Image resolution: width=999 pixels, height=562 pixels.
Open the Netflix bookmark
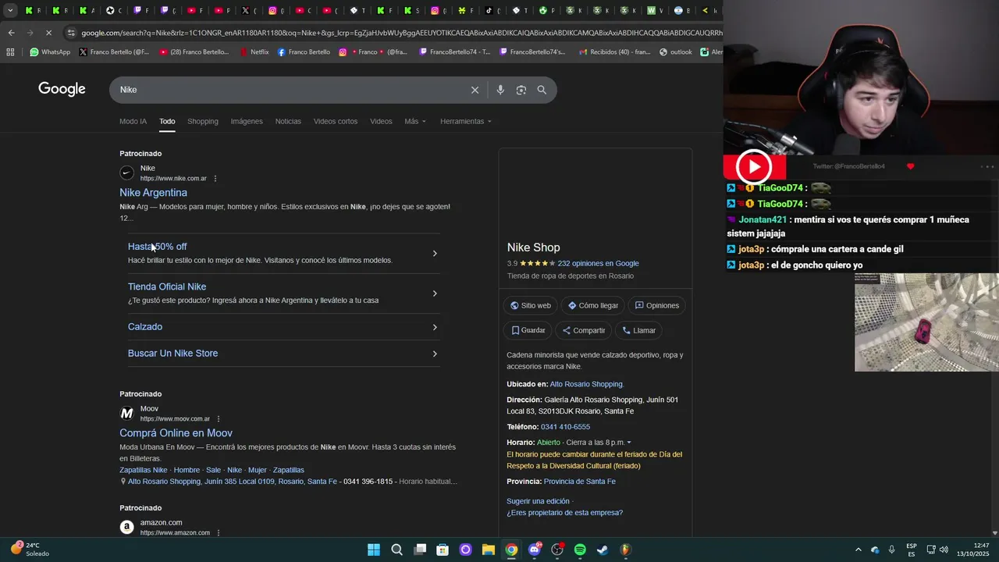254,52
